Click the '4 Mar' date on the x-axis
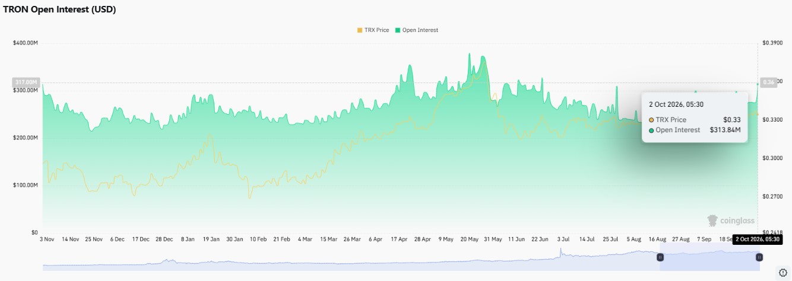The height and width of the screenshot is (281, 792). (305, 240)
